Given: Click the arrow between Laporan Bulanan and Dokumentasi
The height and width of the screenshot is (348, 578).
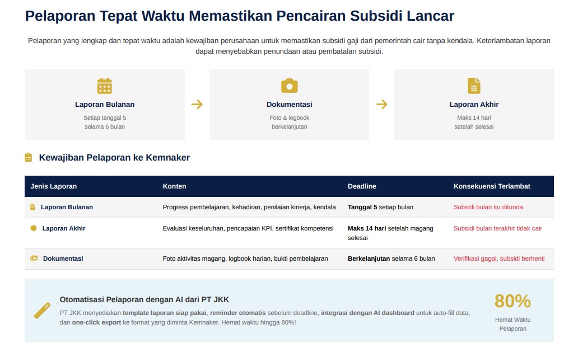Looking at the screenshot, I should [x=197, y=104].
